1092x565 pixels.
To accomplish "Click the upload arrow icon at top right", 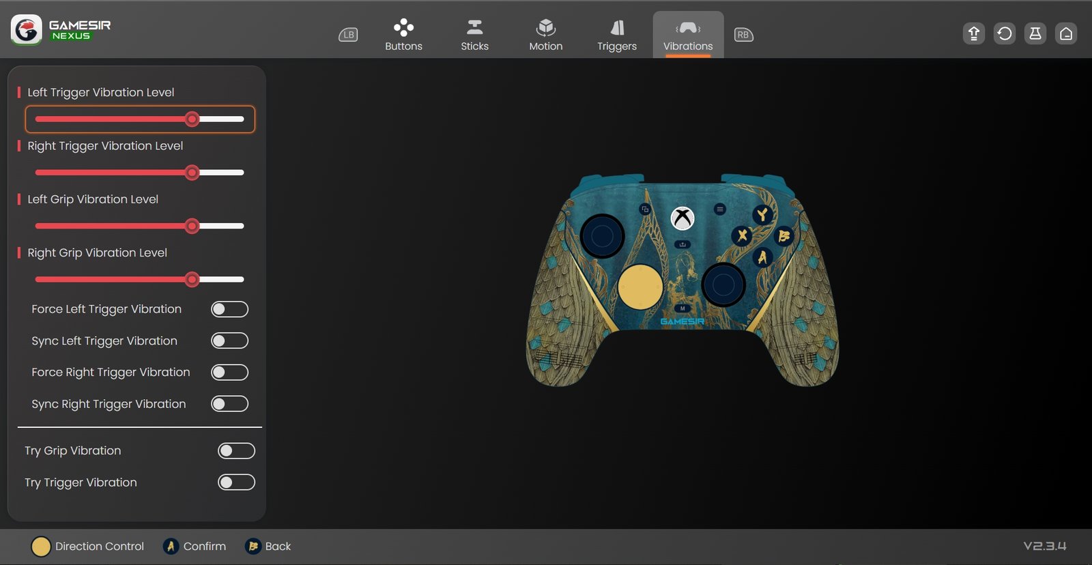I will pos(974,33).
